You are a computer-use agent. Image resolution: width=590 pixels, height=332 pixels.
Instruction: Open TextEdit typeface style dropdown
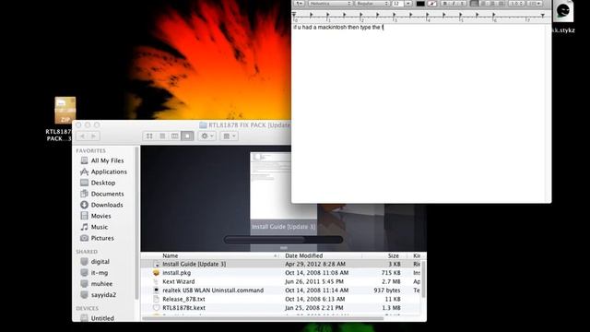click(372, 4)
